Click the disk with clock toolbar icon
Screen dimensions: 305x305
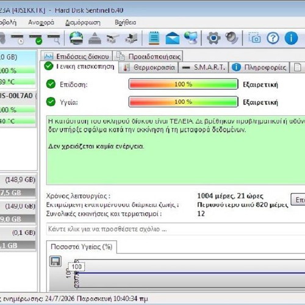click(17, 38)
